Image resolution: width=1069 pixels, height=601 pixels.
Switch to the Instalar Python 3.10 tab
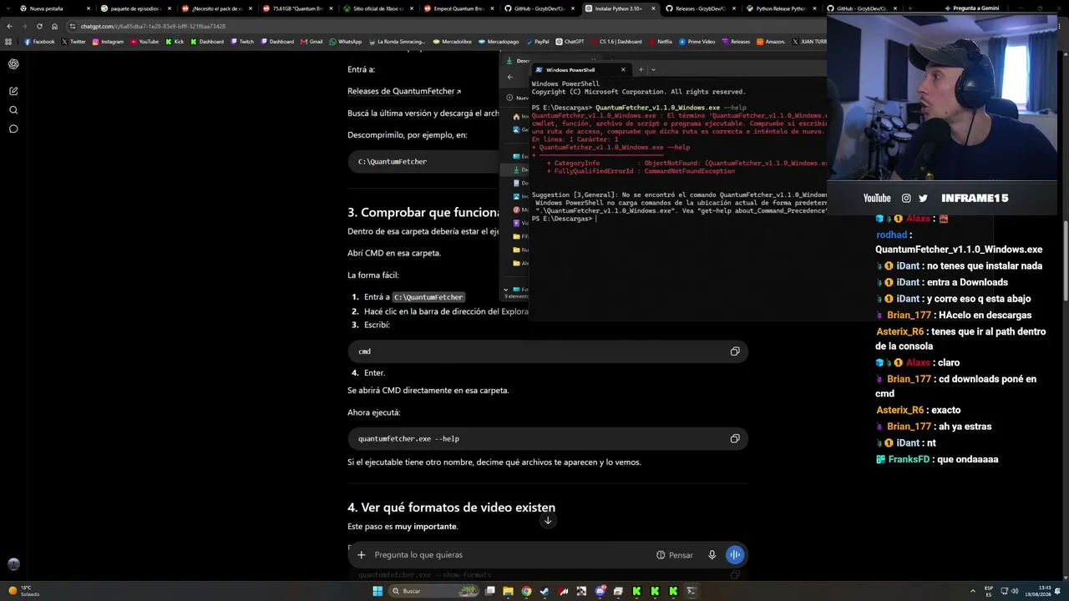click(x=620, y=8)
